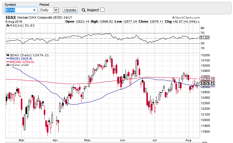
Task: Click the MA(50) 12625.41 legend label
Action: tap(21, 59)
